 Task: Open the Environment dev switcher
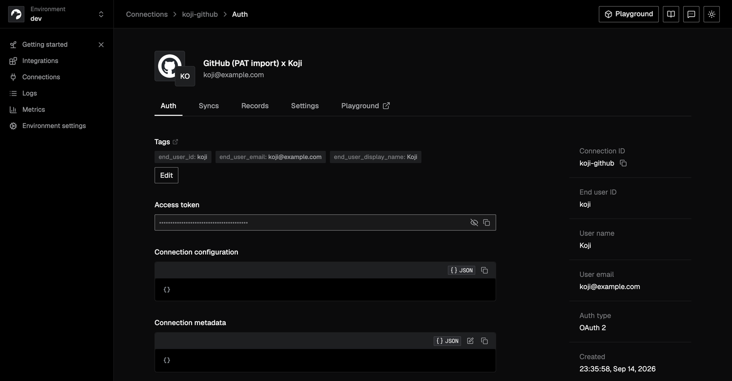click(57, 14)
